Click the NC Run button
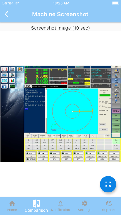The height and width of the screenshot is (215, 121). tap(116, 111)
